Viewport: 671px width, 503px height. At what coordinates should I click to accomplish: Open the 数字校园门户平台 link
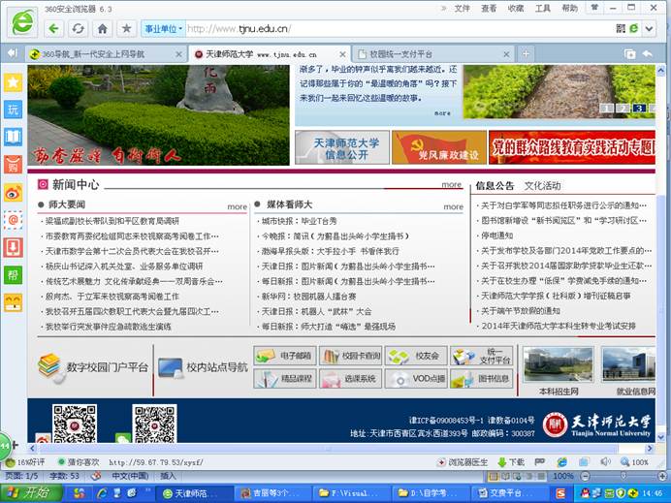click(93, 367)
